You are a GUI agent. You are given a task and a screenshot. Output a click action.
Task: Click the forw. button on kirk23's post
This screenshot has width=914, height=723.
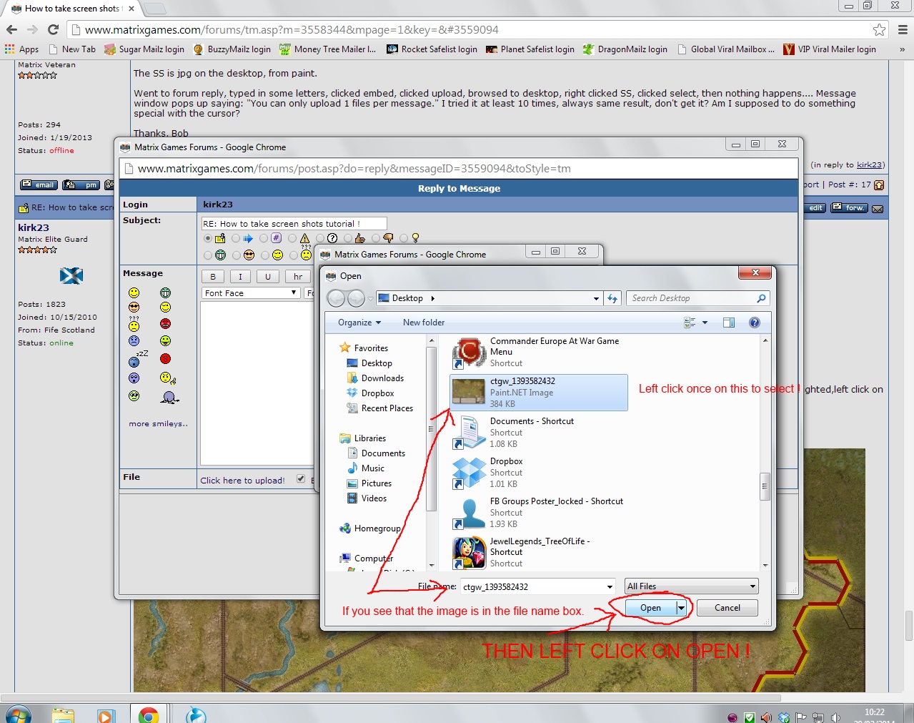[850, 208]
